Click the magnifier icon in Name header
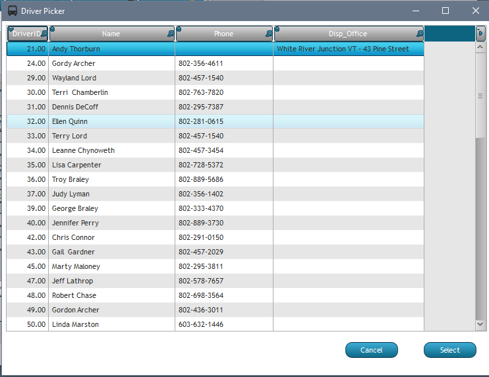Viewport: 489px width, 377px height. click(171, 34)
